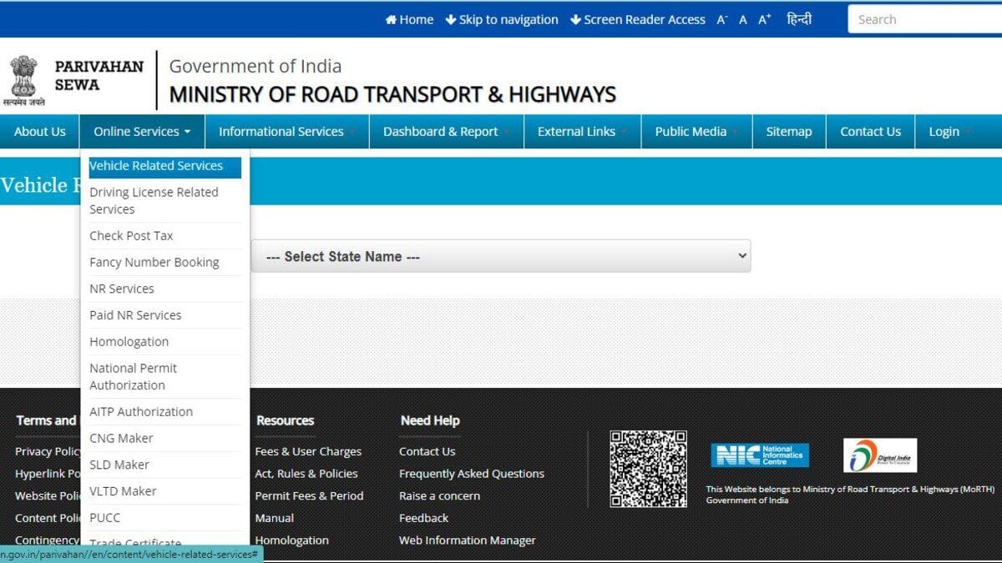Screen dimensions: 1002x563
Task: Decrease font size with A- button
Action: pyautogui.click(x=721, y=19)
